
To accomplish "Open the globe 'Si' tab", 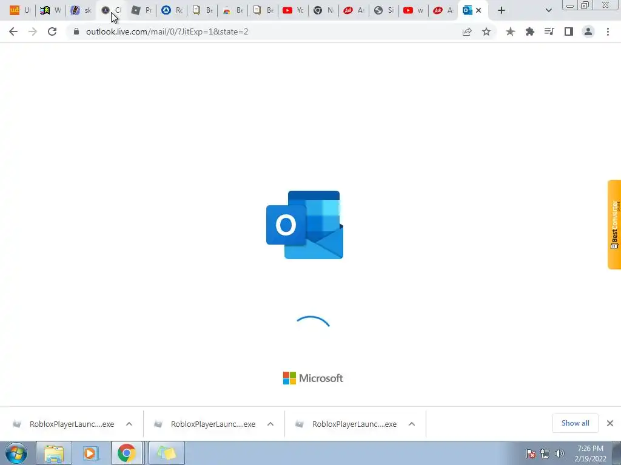I will [x=384, y=10].
